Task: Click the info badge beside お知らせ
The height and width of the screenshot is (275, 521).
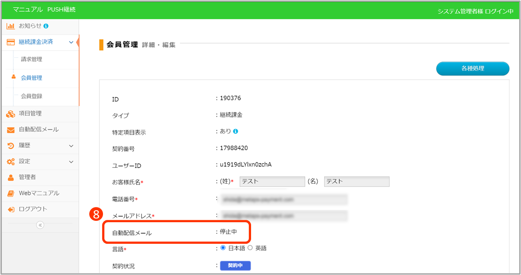Action: pyautogui.click(x=46, y=26)
